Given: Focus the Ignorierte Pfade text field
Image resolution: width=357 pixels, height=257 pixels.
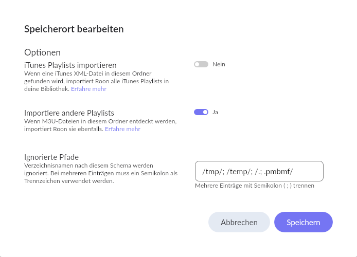Looking at the screenshot, I should [259, 171].
